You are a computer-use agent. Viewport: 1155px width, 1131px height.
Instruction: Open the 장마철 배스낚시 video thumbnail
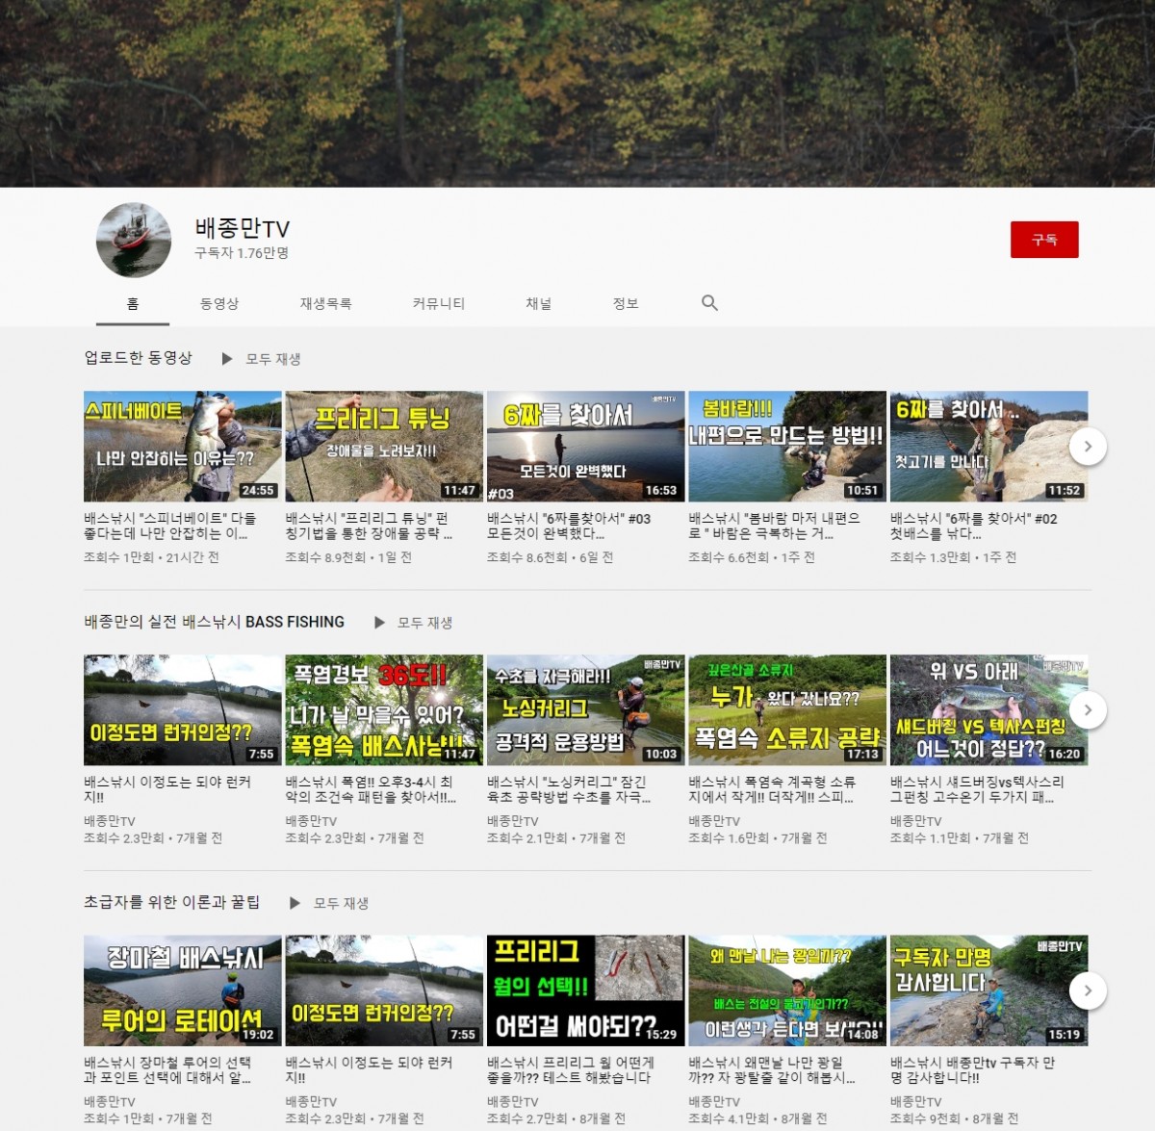tap(183, 990)
